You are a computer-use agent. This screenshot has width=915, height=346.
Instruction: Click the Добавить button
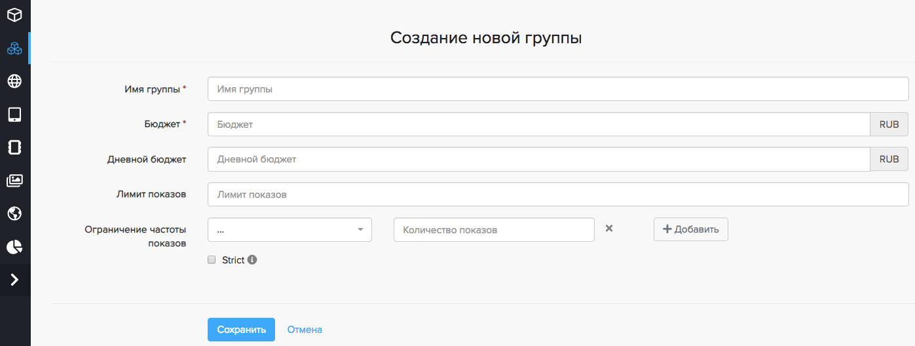click(x=690, y=229)
